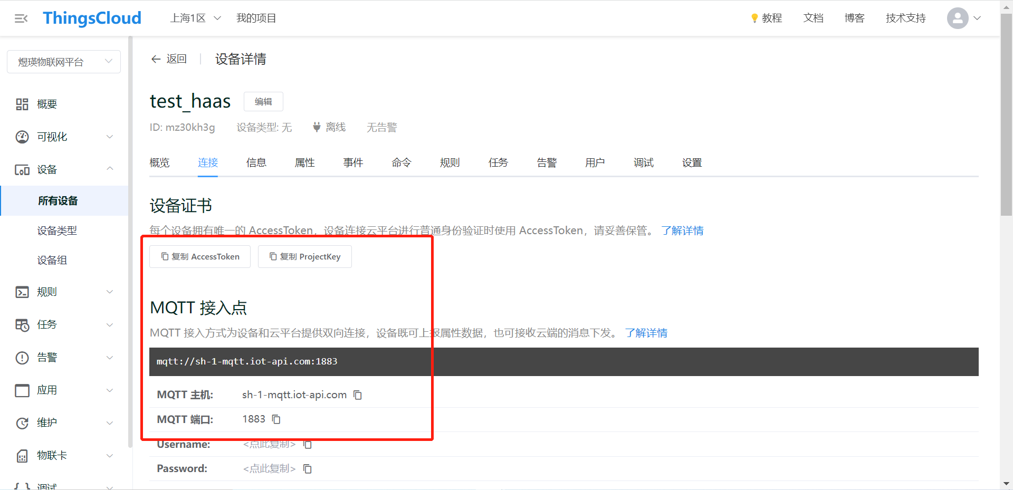Open the user avatar icon
1013x490 pixels.
pos(958,18)
